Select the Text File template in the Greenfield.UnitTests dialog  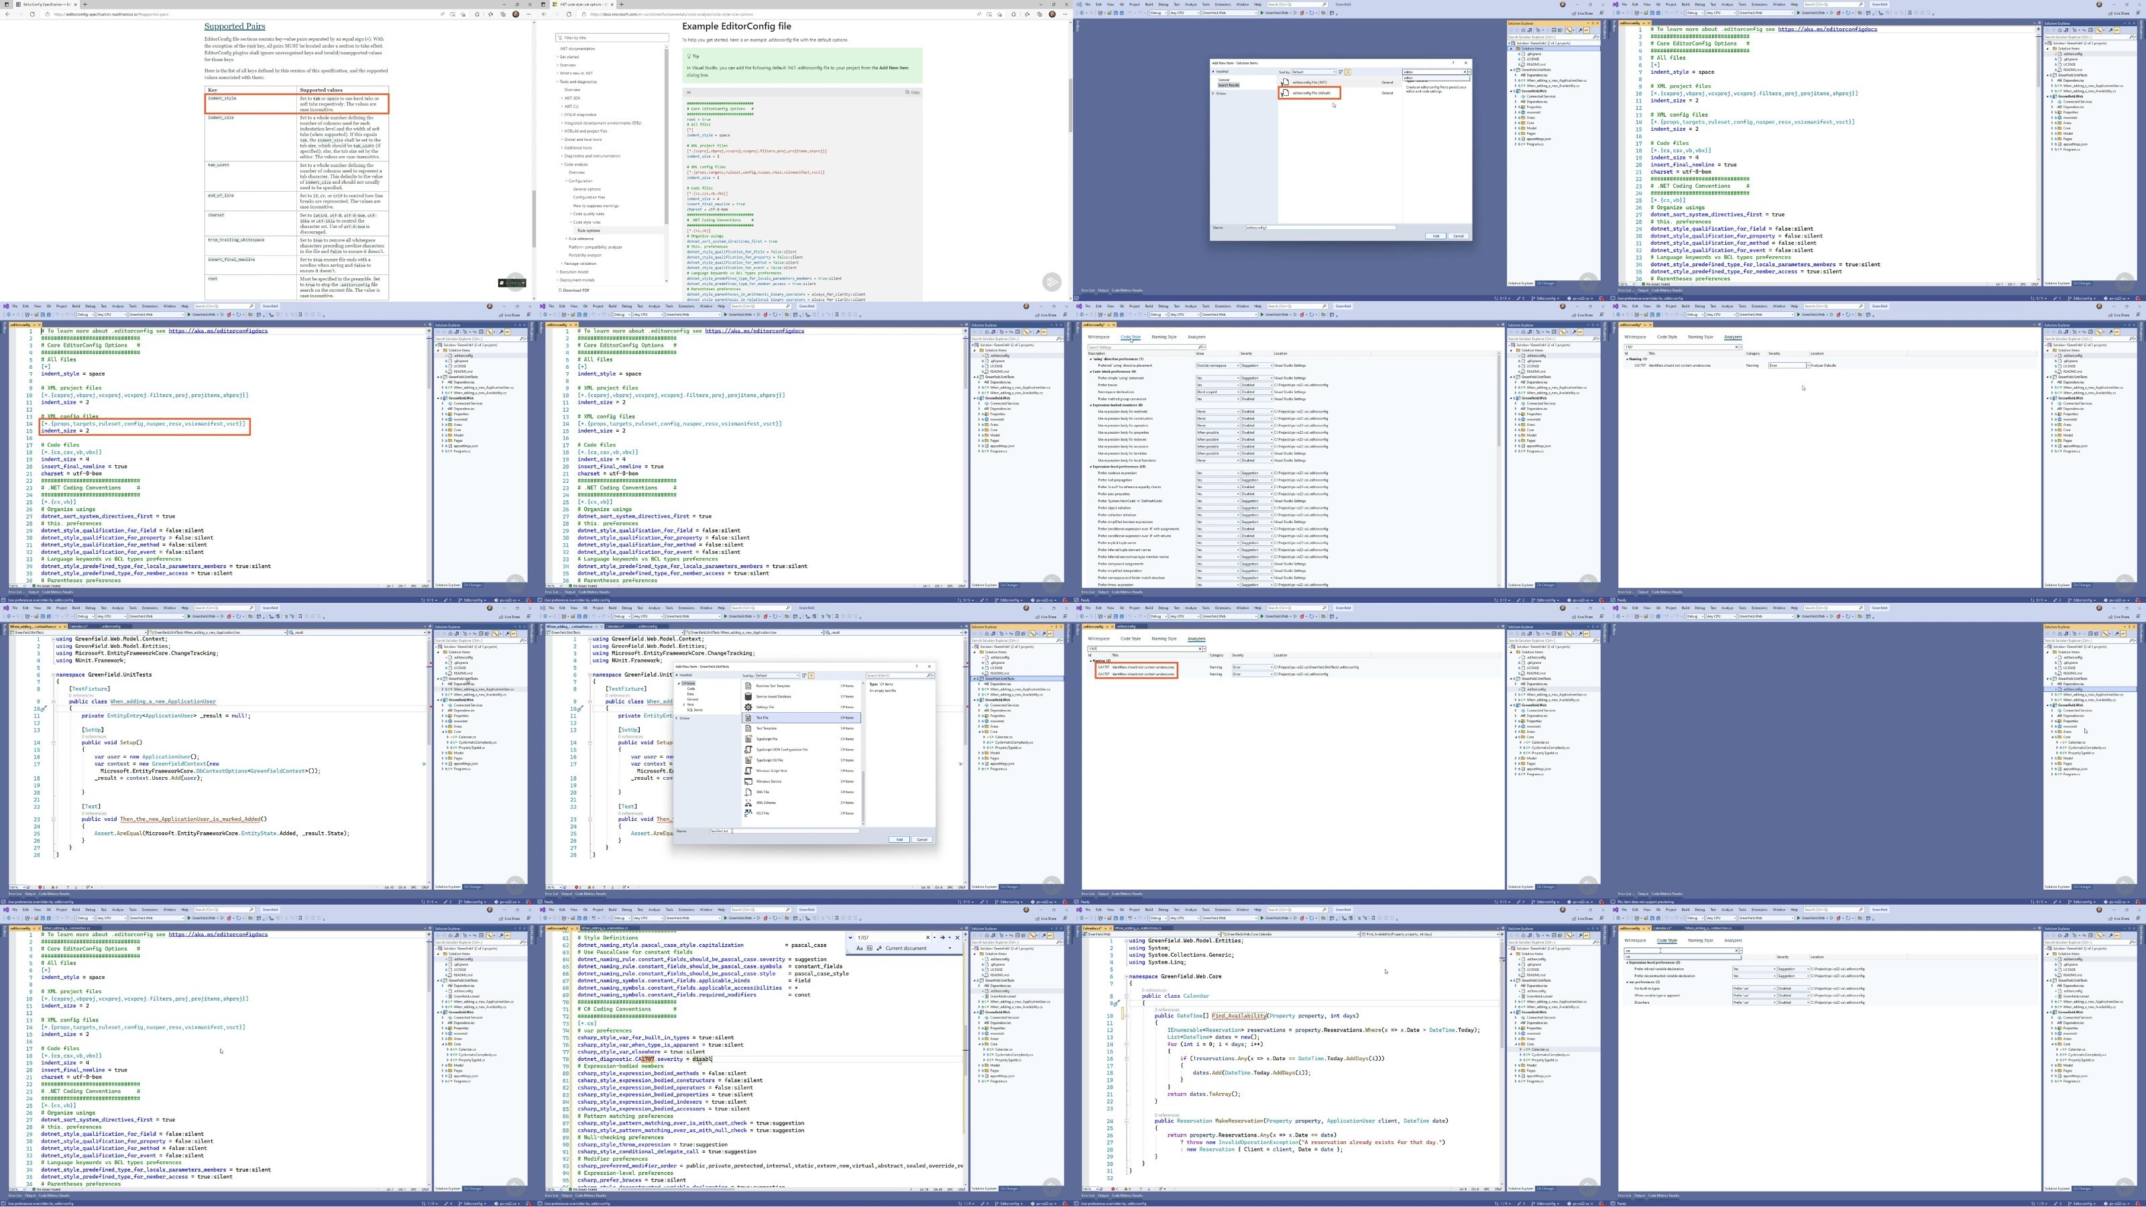coord(802,717)
